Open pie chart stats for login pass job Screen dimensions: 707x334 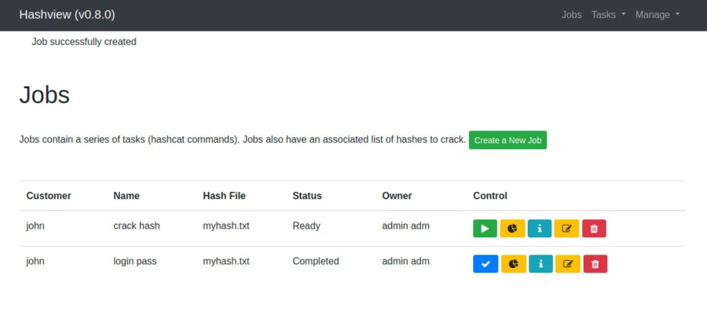(x=513, y=264)
